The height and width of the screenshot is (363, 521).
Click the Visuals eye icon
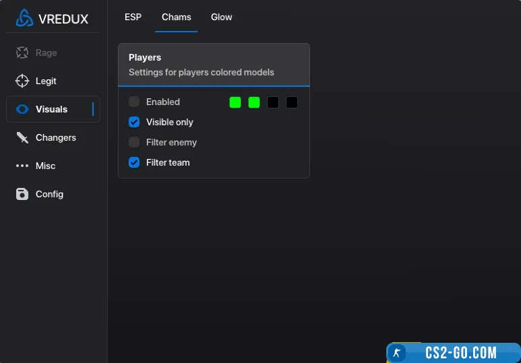coord(22,109)
